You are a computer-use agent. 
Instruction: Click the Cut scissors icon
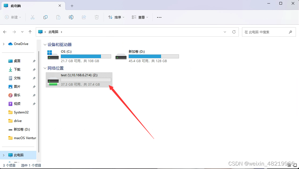point(33,17)
